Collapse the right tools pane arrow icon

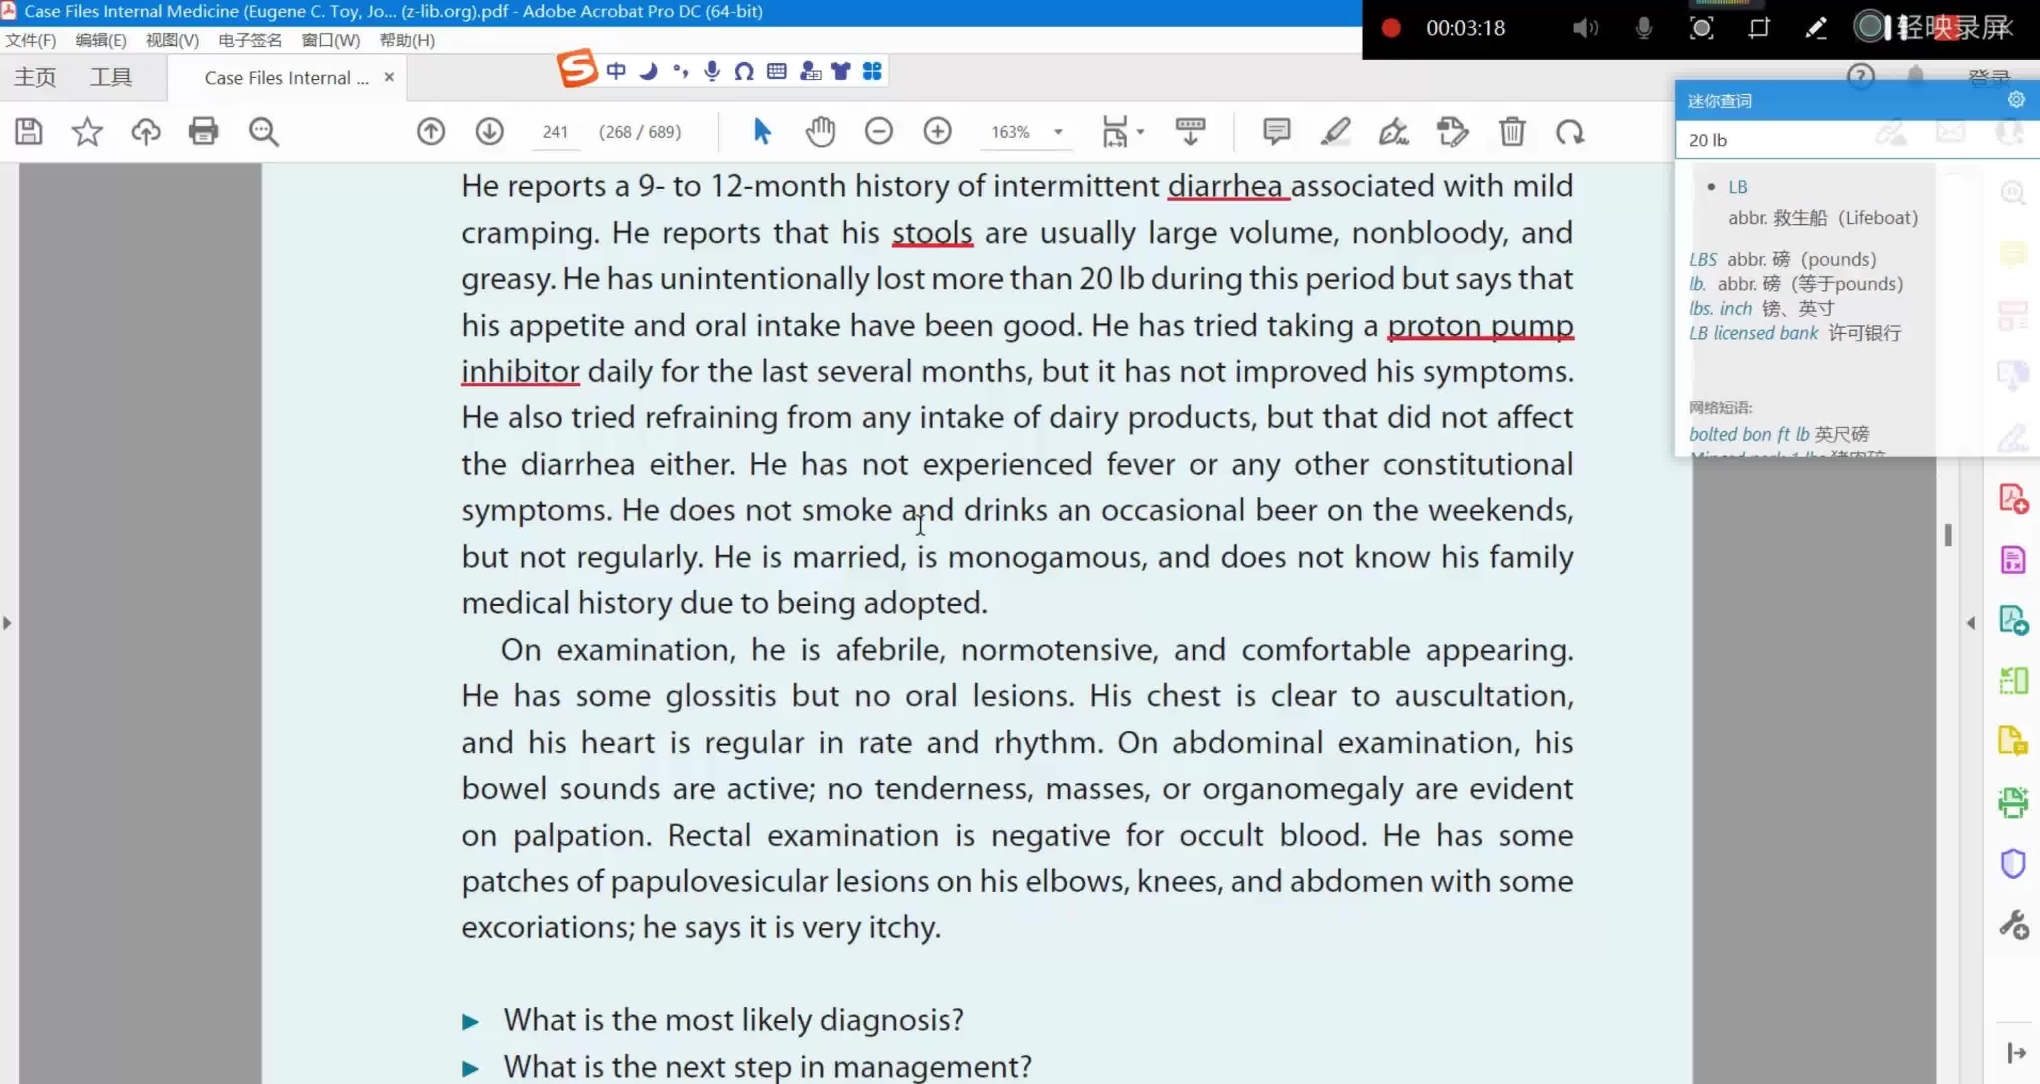coord(2016,1052)
